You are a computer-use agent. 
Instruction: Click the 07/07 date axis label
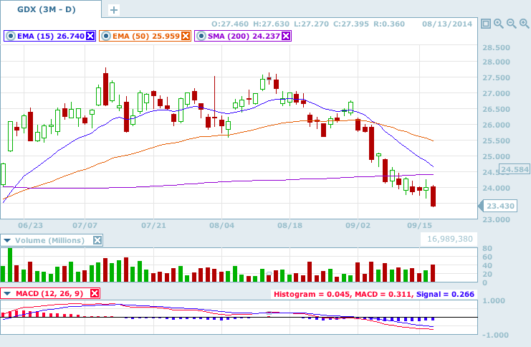pos(85,225)
